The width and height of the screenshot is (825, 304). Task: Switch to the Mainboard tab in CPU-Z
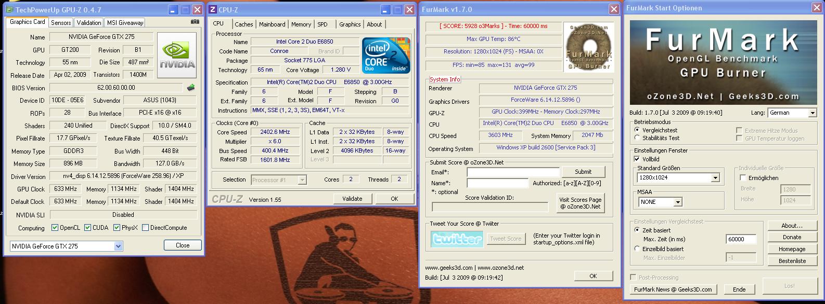[272, 24]
